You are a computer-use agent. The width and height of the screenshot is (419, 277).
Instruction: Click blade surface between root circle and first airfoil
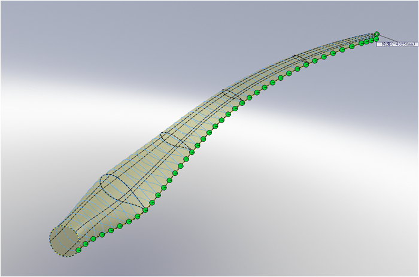pos(90,209)
